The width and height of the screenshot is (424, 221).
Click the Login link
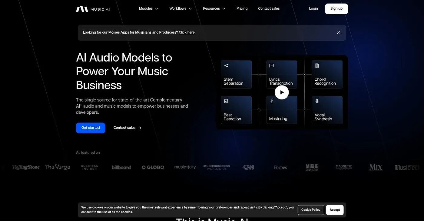click(313, 8)
